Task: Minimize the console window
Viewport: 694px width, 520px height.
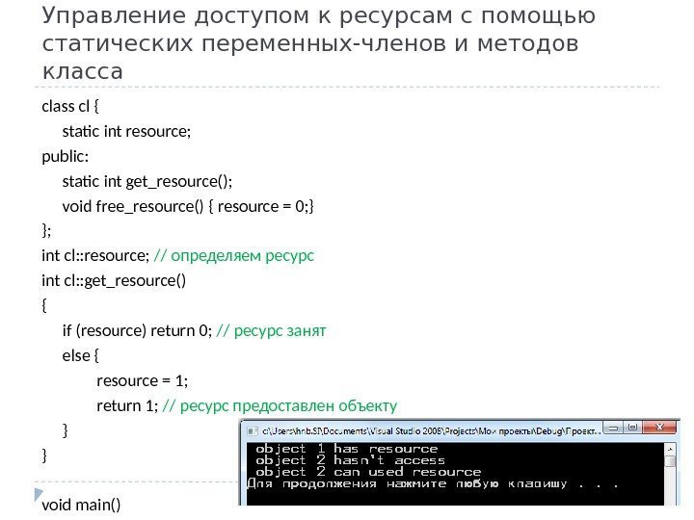Action: coord(613,428)
